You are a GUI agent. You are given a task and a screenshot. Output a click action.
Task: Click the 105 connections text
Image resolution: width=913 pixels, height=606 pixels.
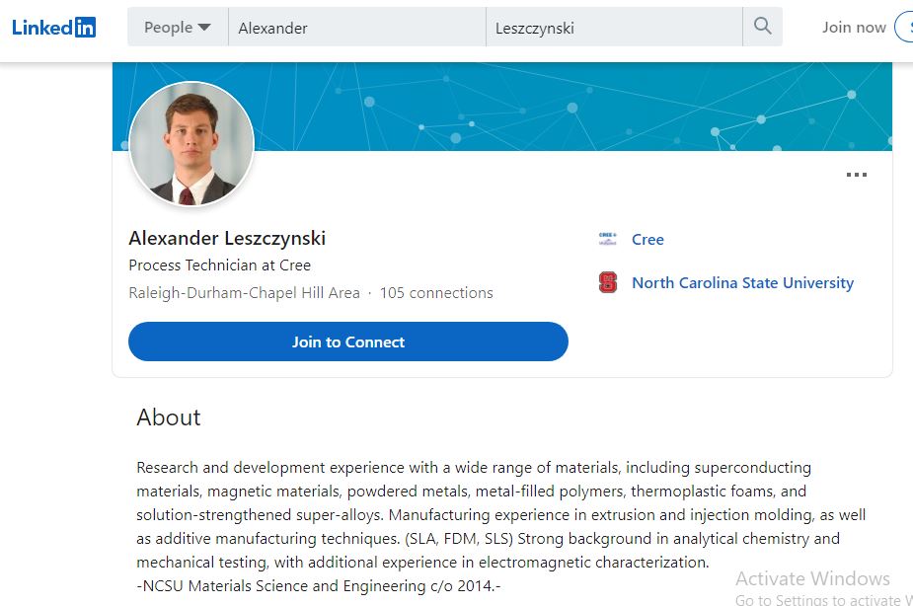[436, 293]
